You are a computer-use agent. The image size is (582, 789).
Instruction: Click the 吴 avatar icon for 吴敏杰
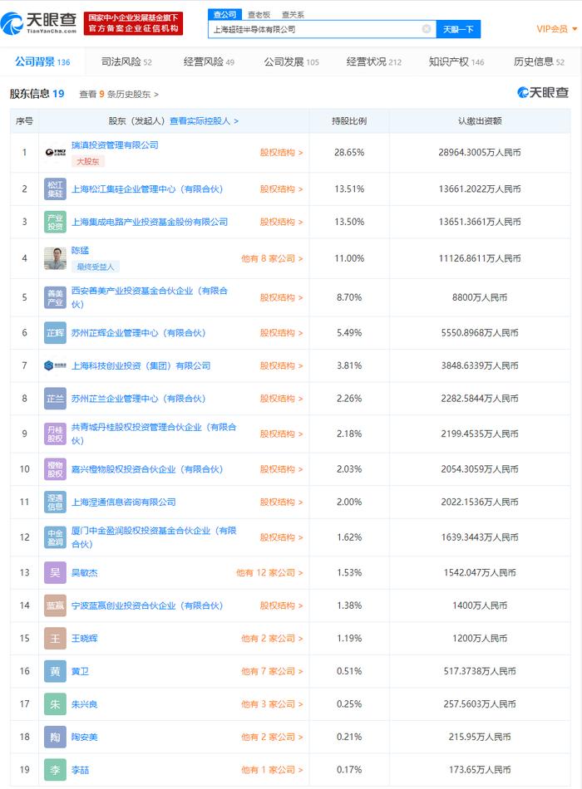(x=55, y=572)
